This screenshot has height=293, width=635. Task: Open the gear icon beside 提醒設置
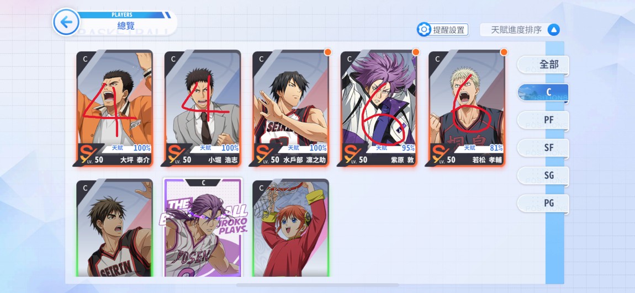424,30
